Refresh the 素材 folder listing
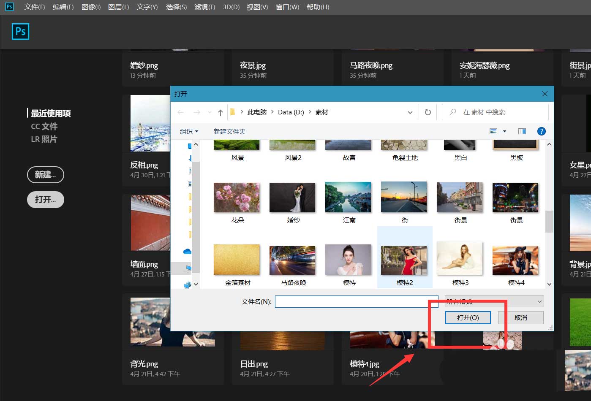 click(428, 112)
